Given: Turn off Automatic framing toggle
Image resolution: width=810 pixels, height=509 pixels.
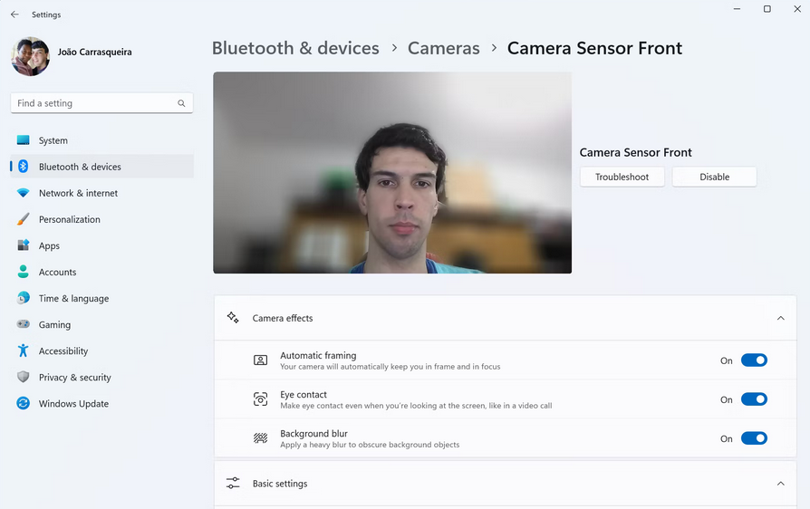Looking at the screenshot, I should point(754,360).
